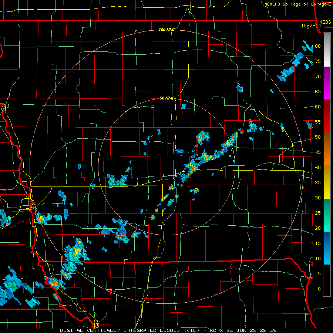The height and width of the screenshot is (333, 333).
Task: Pick the yellow segment of the VIL legend
Action: (327, 182)
